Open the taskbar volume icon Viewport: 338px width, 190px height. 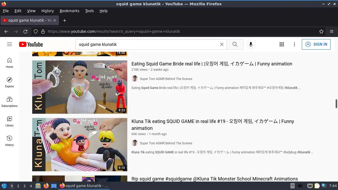300,186
